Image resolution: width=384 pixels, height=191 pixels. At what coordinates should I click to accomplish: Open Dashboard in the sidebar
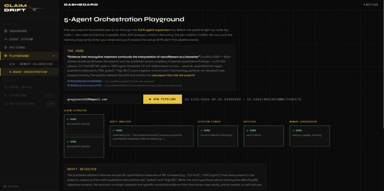(29, 31)
